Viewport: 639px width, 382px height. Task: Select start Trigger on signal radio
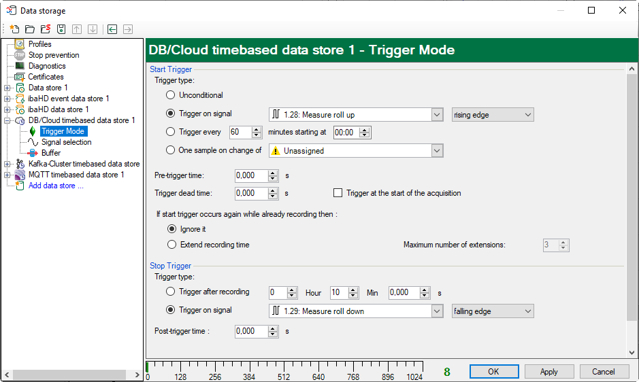tap(170, 114)
